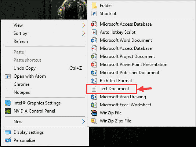Select the Paste menu entry
The width and height of the screenshot is (196, 147).
click(19, 52)
